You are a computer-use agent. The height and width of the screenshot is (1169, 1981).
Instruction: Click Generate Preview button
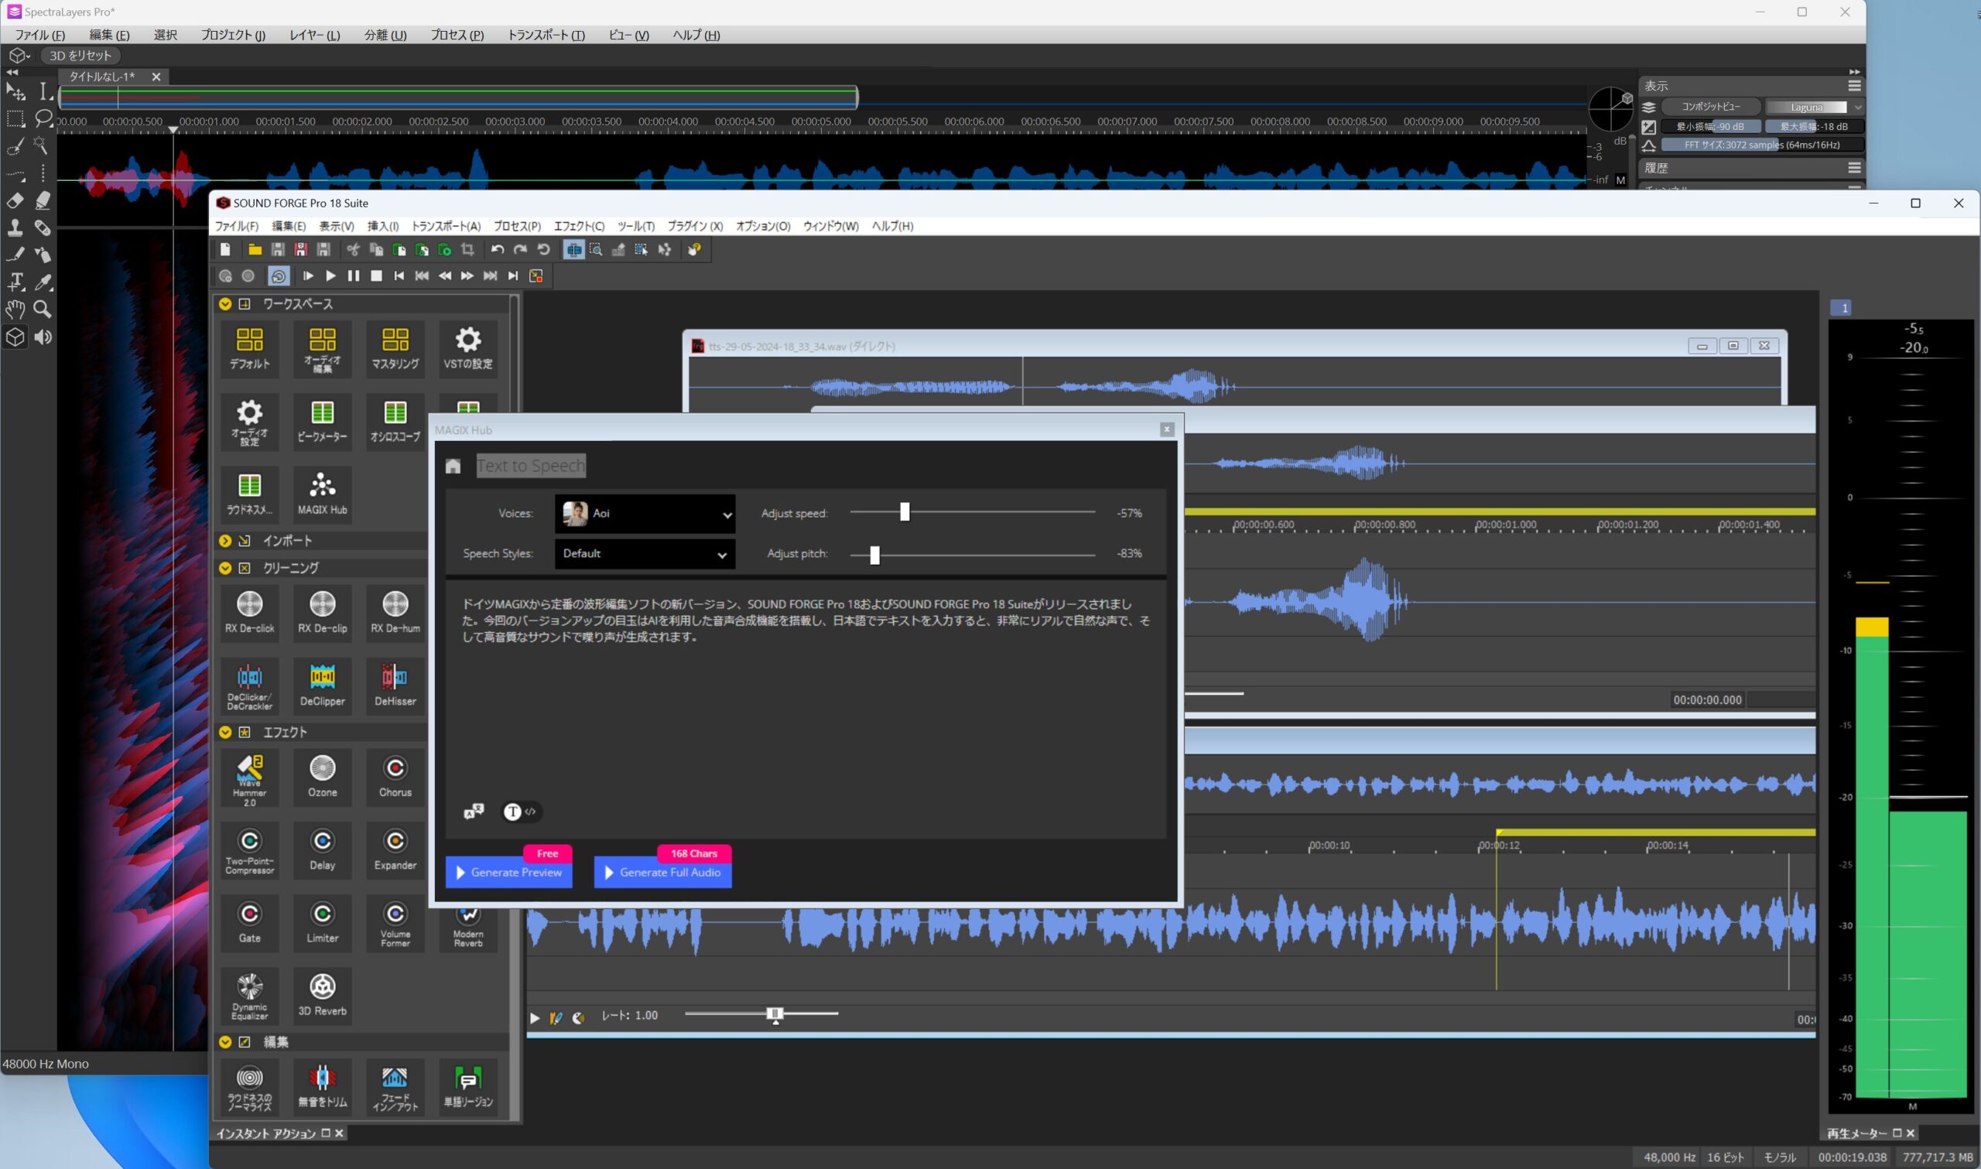pyautogui.click(x=509, y=872)
